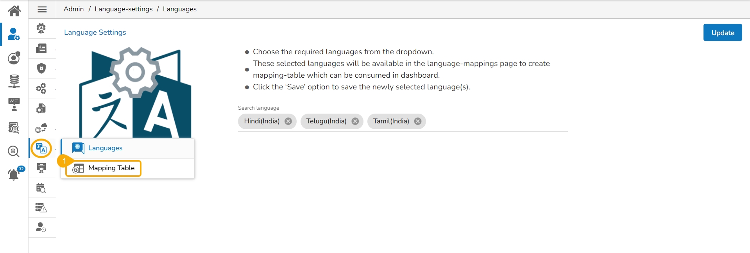The height and width of the screenshot is (253, 750).
Task: Click the Admin breadcrumb link
Action: [x=73, y=9]
